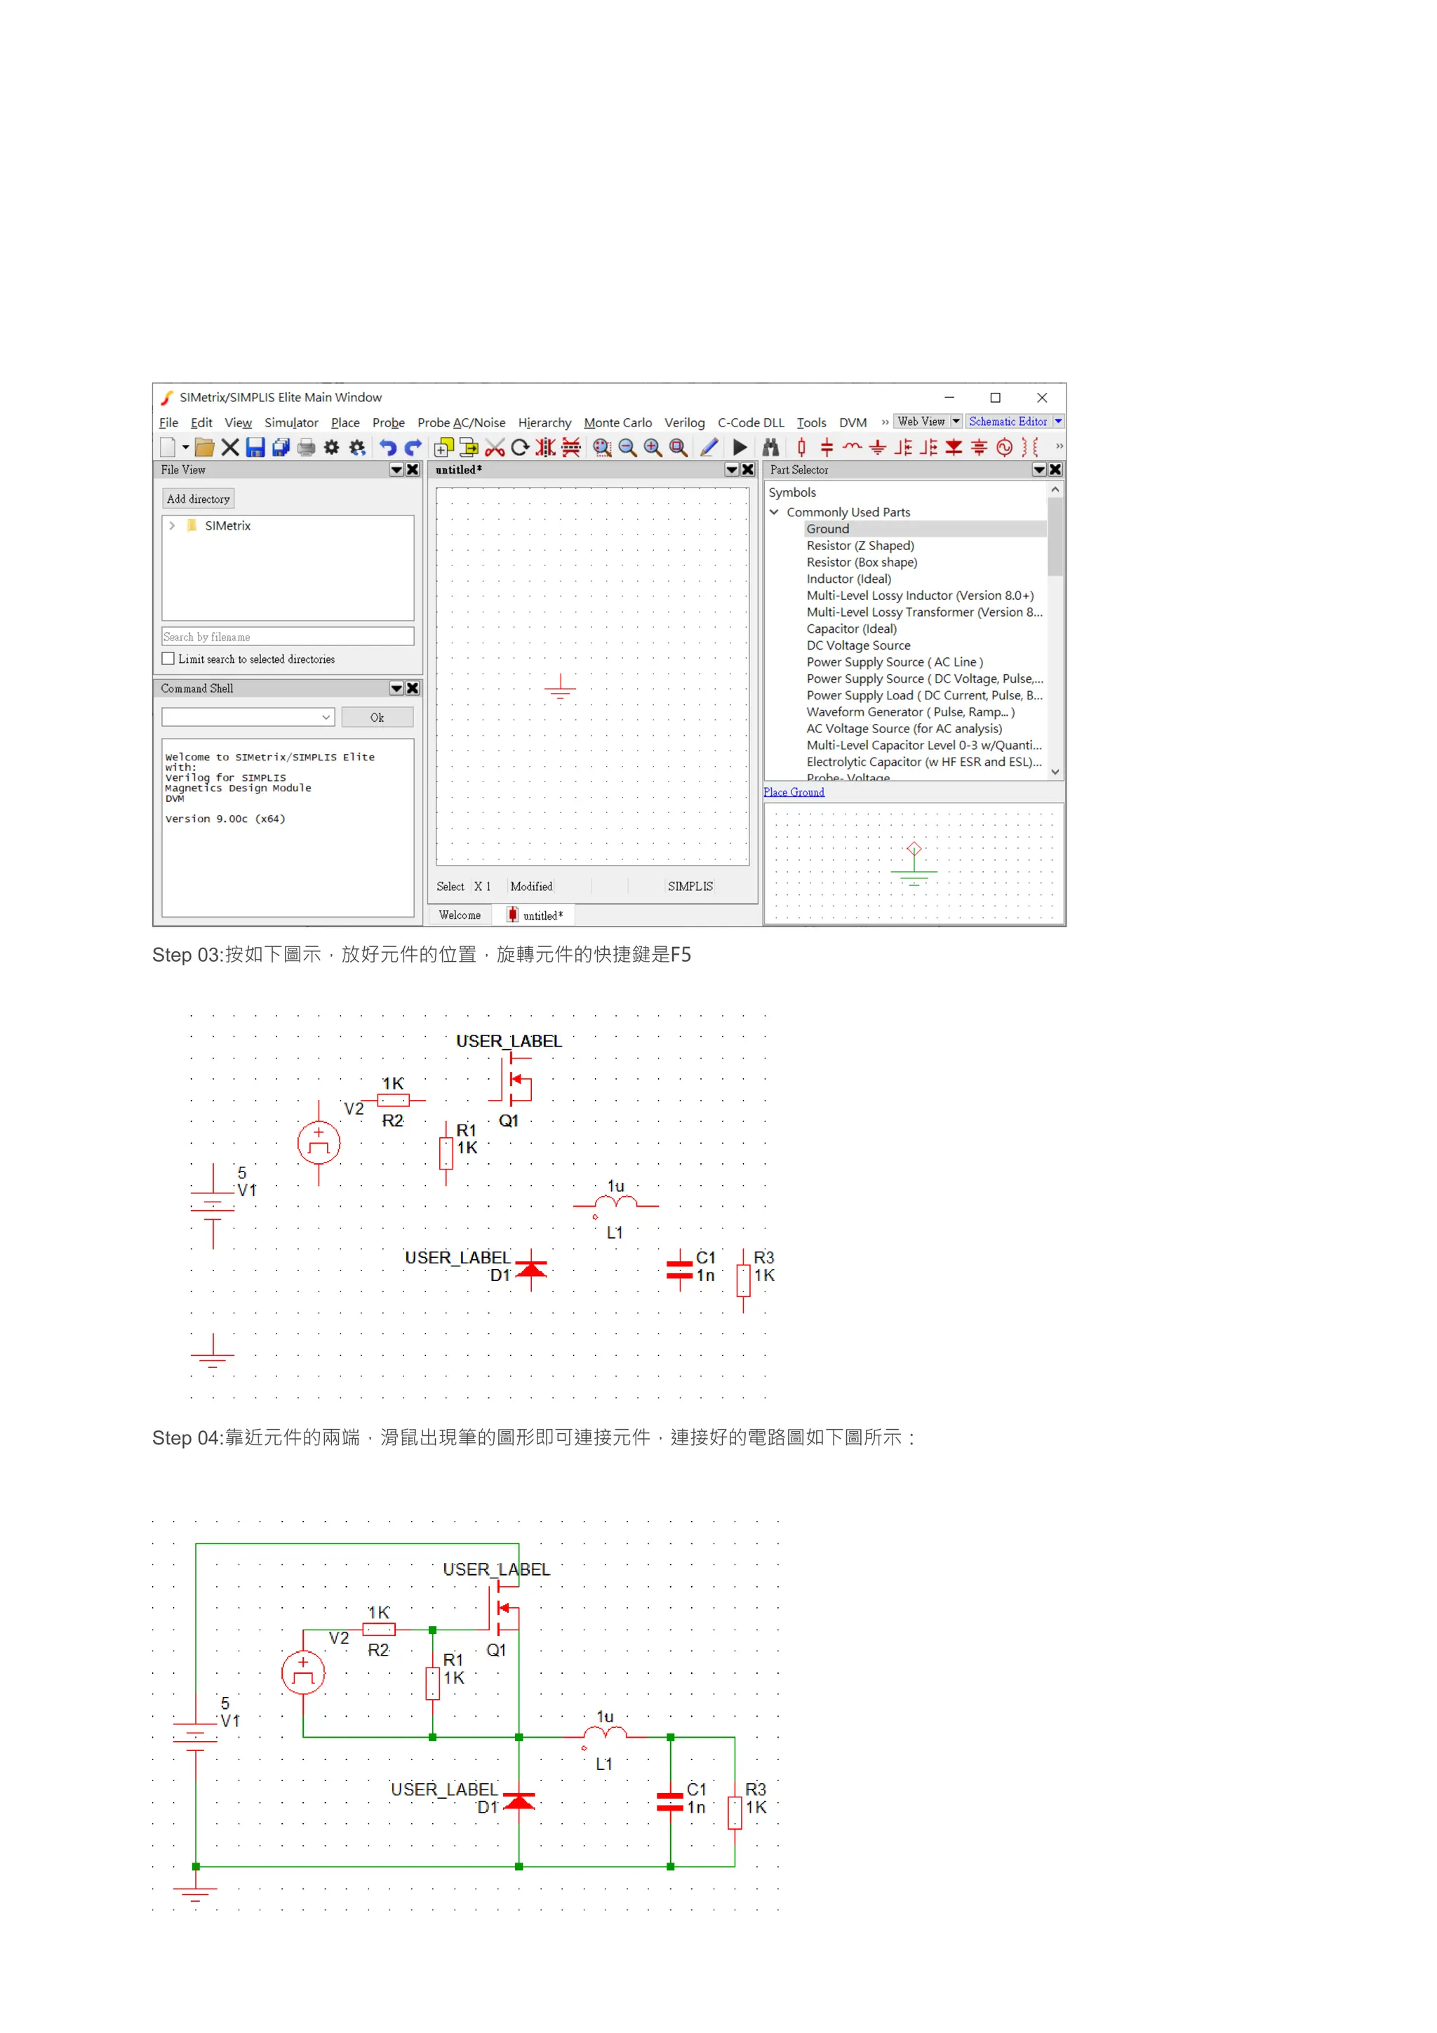
Task: Switch to the Welcome tab
Action: [460, 915]
